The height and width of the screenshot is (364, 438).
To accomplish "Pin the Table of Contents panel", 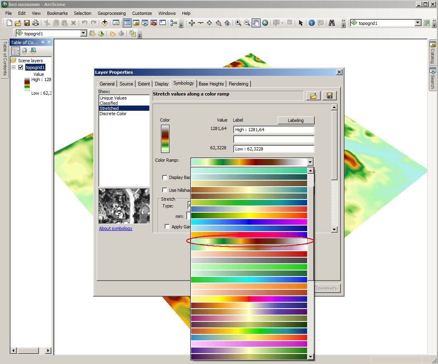I will 43,42.
